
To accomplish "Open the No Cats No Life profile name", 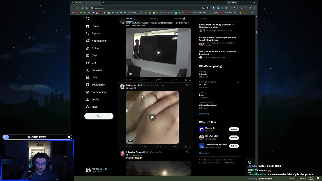I will (x=133, y=85).
